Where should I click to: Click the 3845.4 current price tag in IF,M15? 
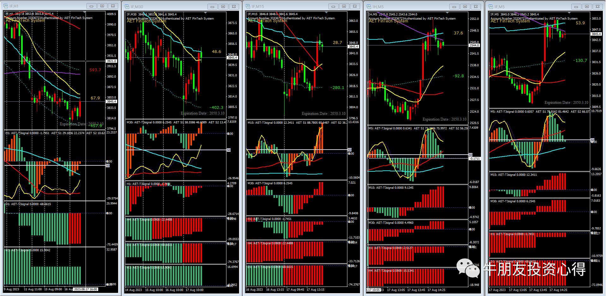coord(353,47)
